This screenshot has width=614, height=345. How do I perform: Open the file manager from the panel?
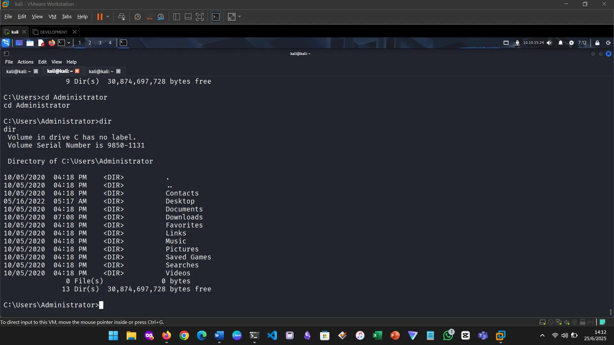pos(30,43)
